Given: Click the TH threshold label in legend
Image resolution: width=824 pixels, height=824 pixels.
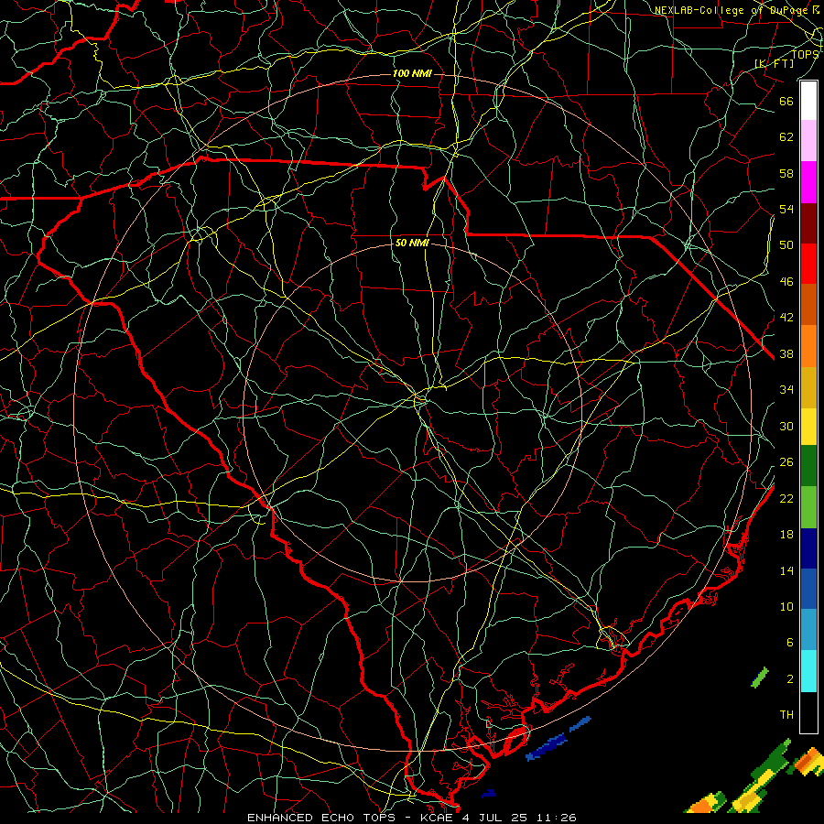Looking at the screenshot, I should point(786,715).
